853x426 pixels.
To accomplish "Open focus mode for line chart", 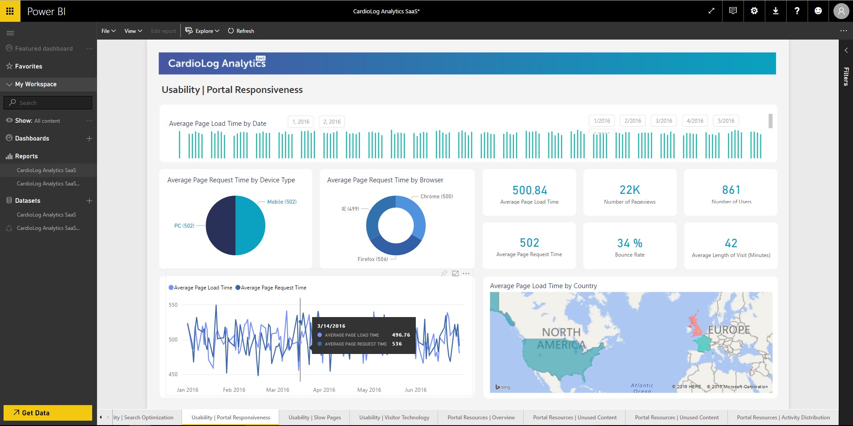I will pos(455,273).
